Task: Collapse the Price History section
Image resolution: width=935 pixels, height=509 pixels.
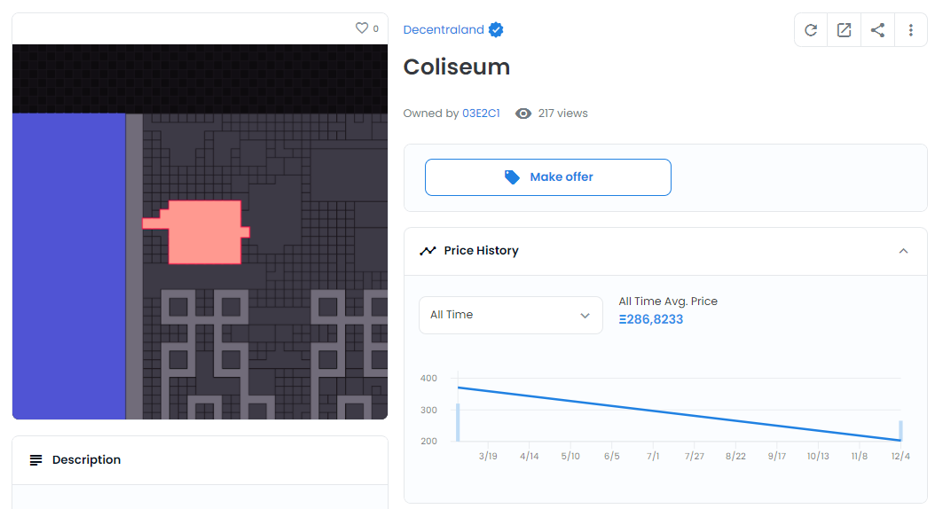Action: coord(903,251)
